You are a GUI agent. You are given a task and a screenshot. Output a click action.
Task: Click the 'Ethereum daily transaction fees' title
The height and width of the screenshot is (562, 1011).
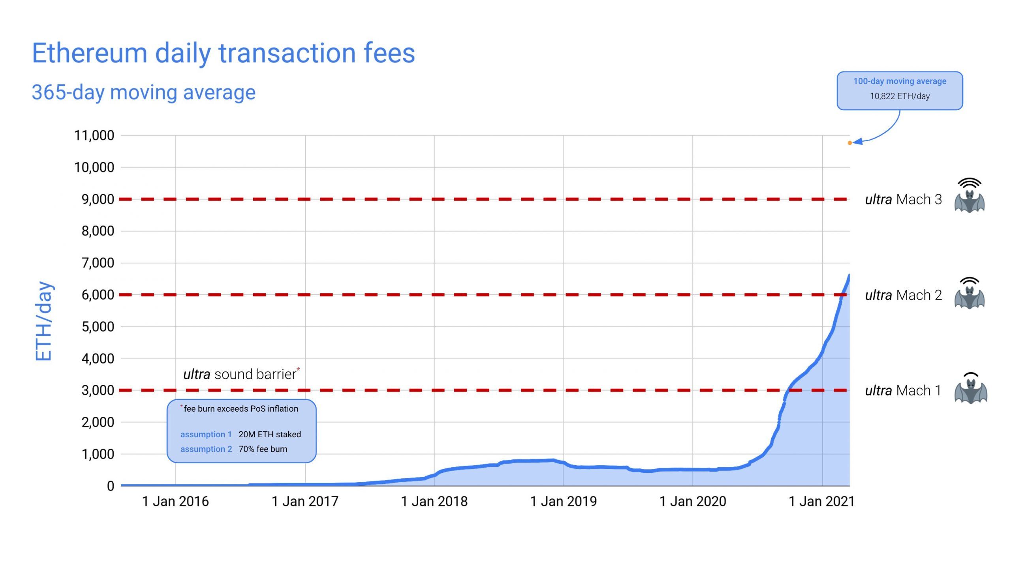click(223, 53)
